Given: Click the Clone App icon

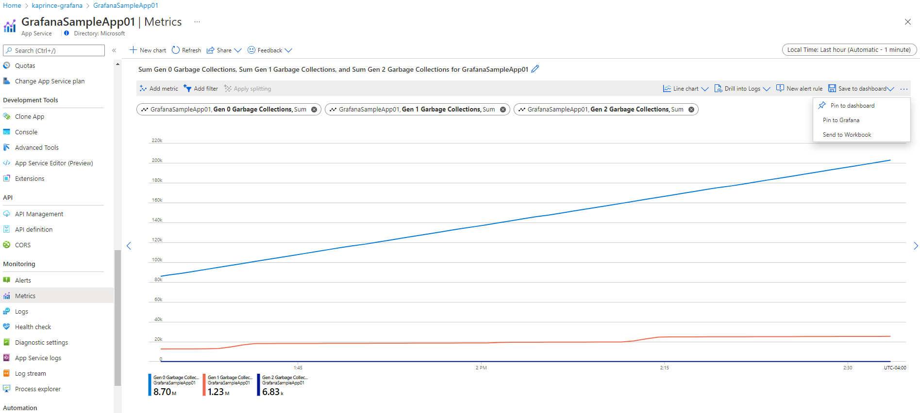Looking at the screenshot, I should coord(7,116).
